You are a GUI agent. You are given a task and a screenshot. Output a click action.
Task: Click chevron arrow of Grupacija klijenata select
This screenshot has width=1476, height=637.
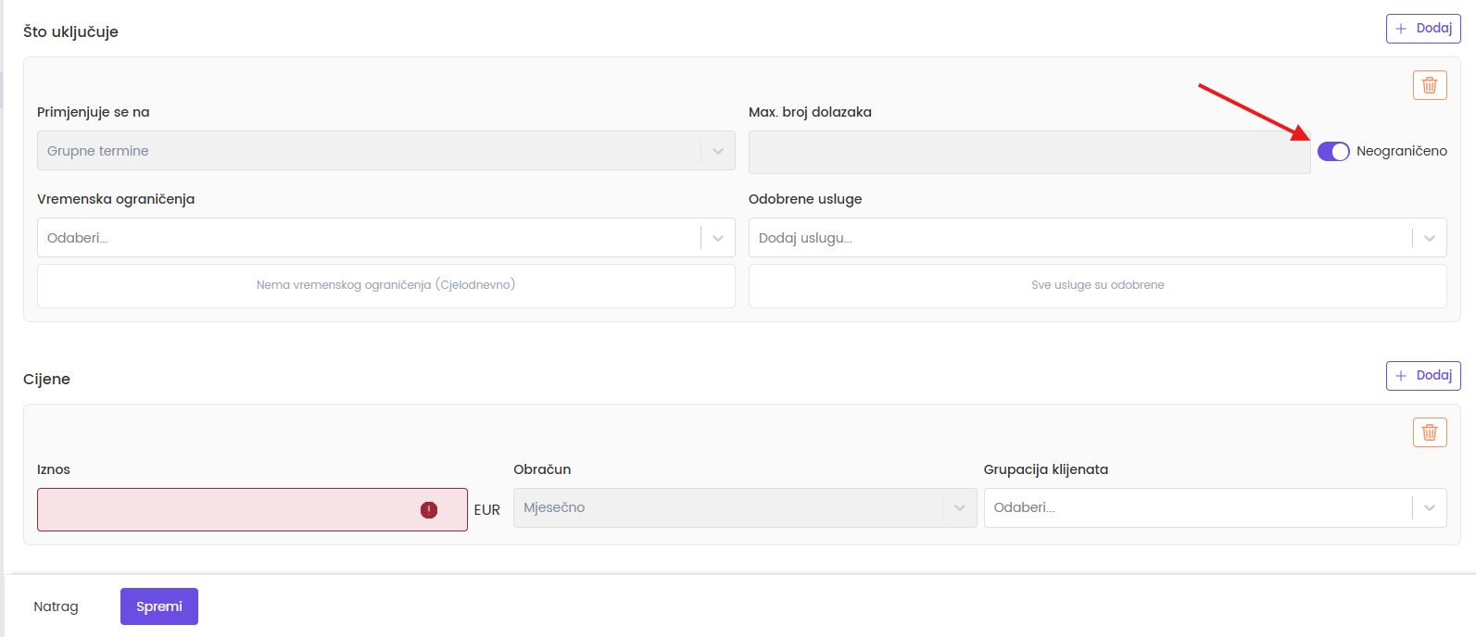click(x=1430, y=507)
